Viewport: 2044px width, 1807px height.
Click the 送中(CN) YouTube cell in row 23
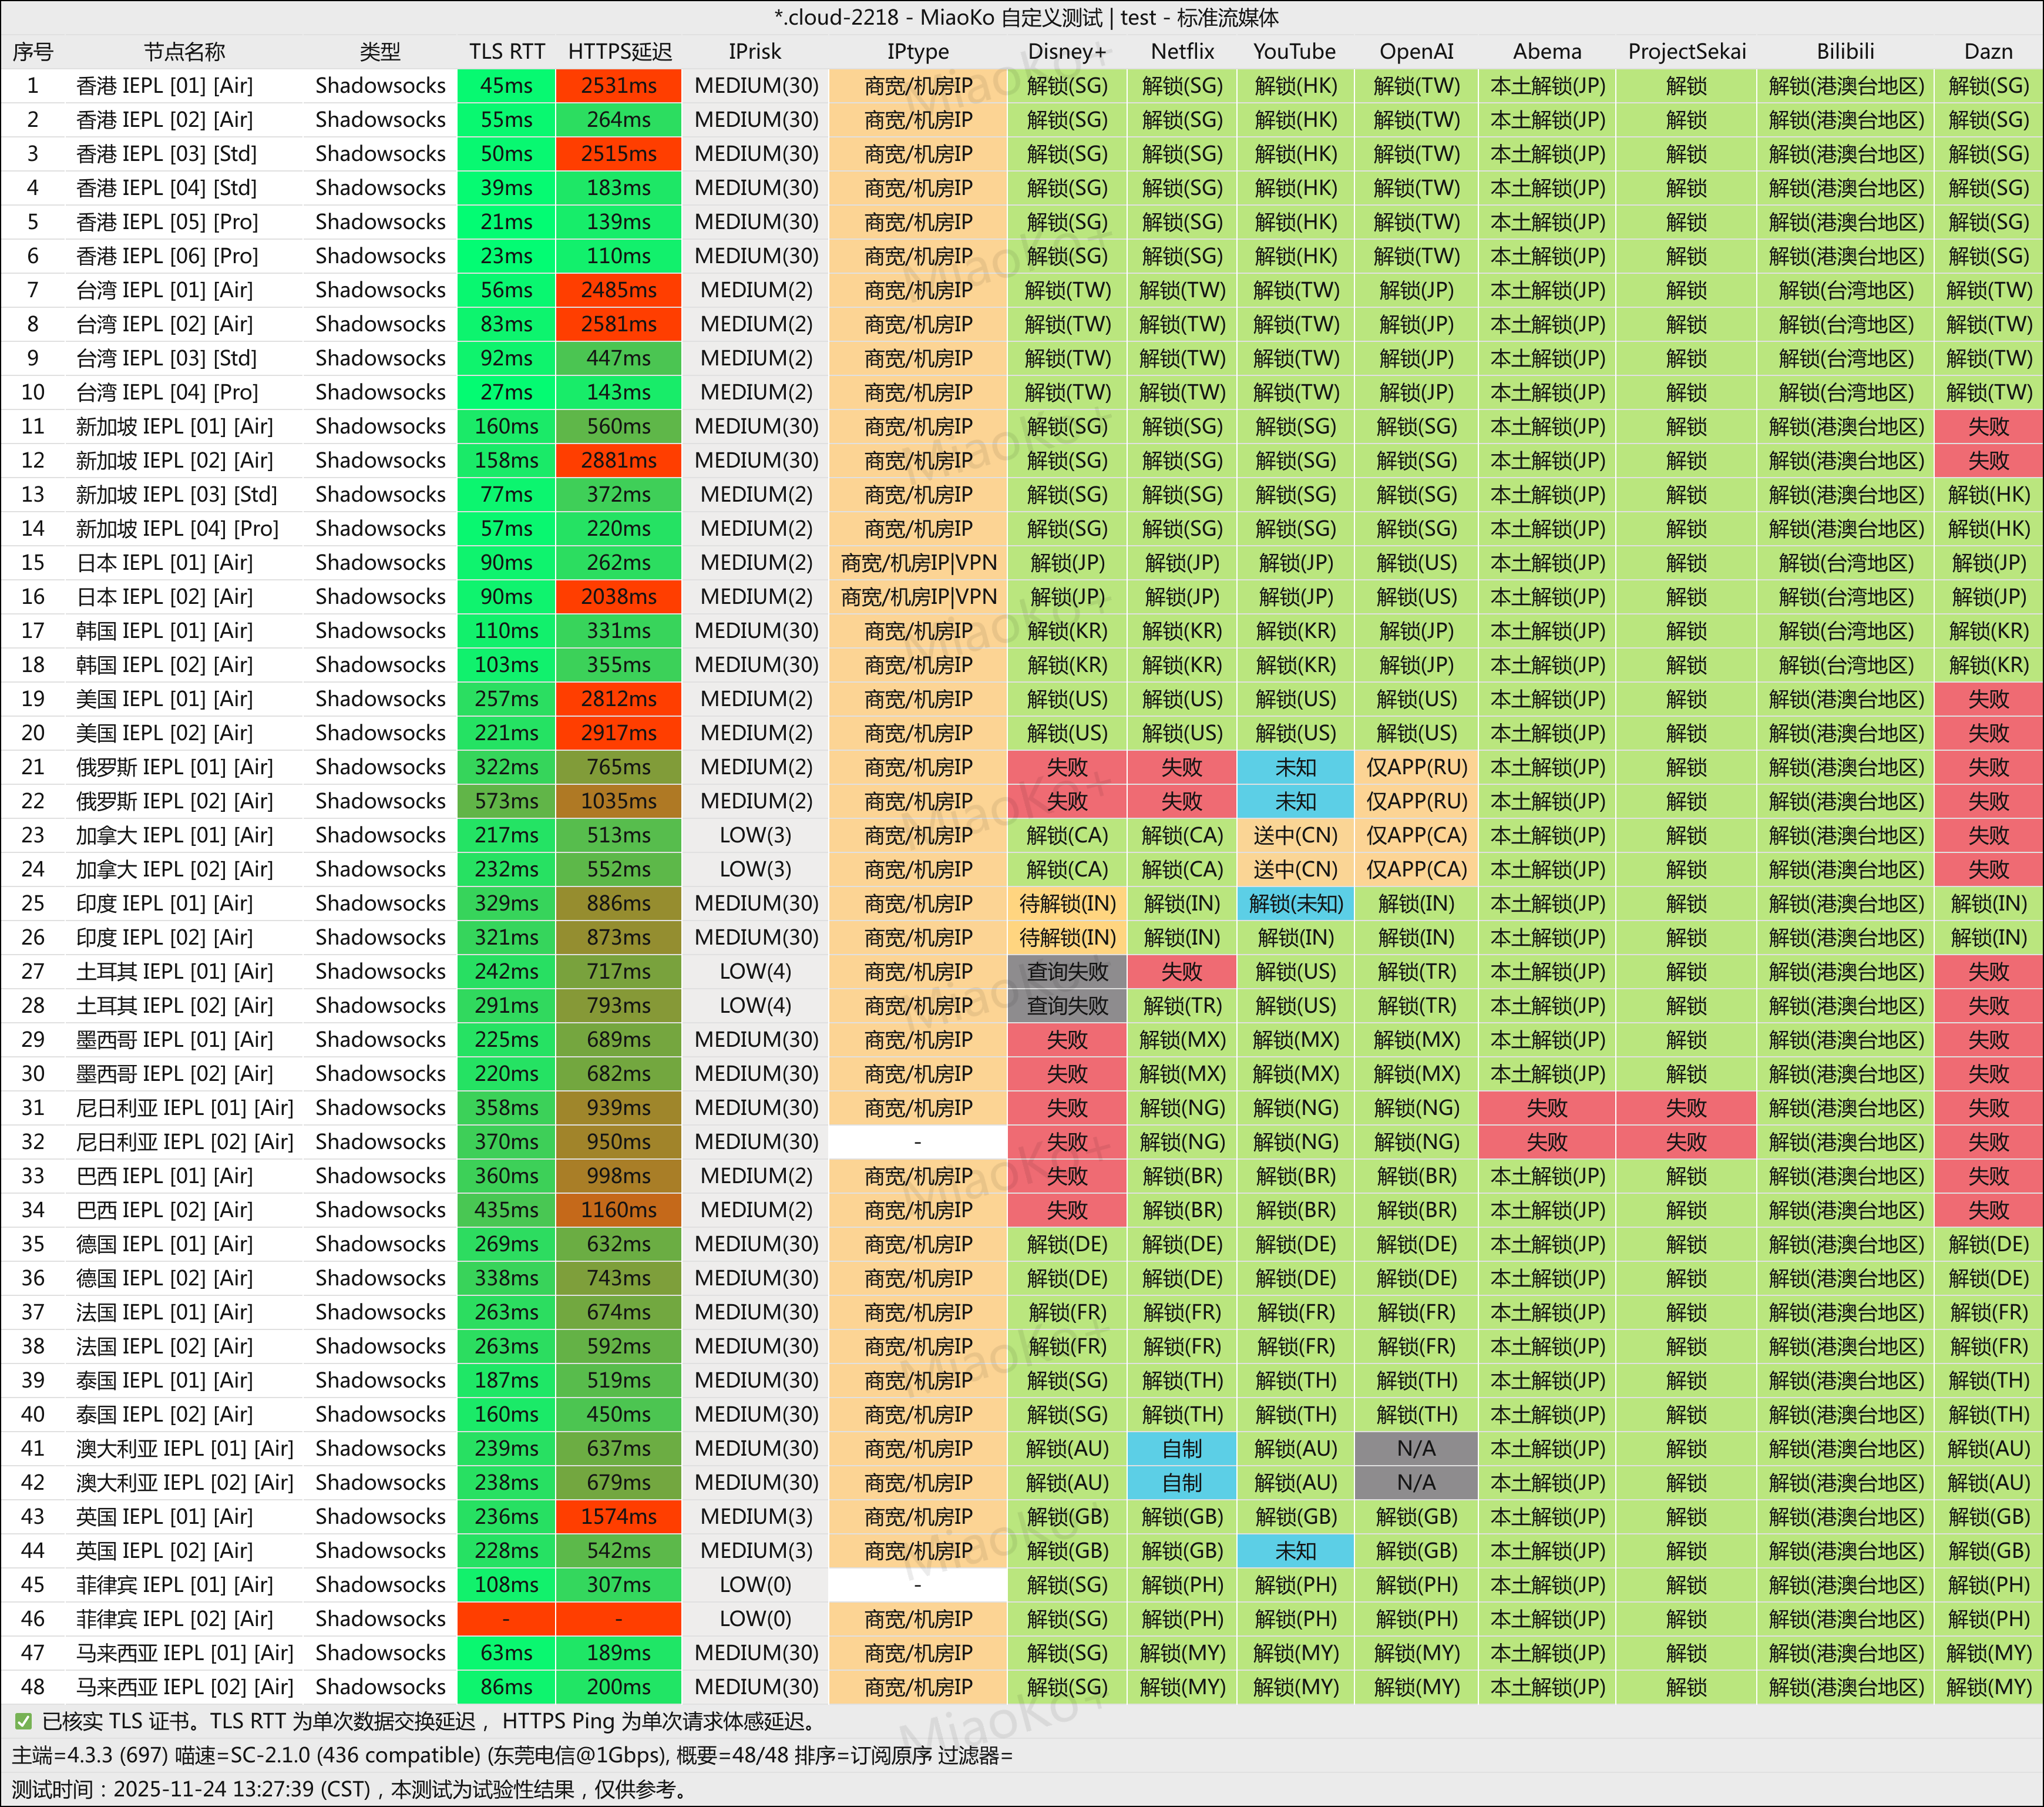click(x=1295, y=835)
